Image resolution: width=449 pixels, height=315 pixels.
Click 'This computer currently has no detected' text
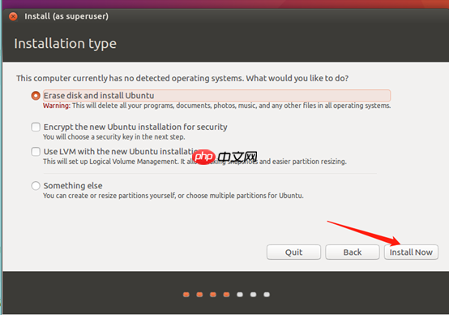pos(182,78)
